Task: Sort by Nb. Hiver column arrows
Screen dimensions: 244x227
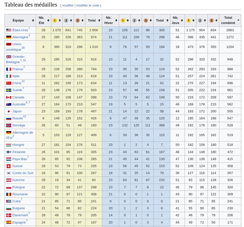Action: [116, 20]
